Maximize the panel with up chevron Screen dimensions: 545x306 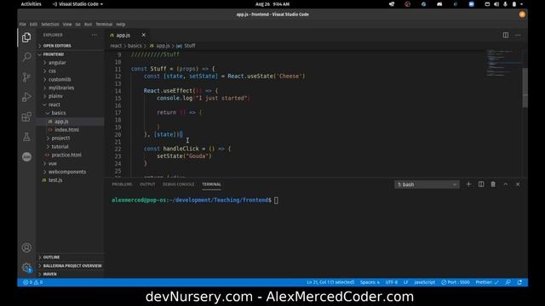pos(506,184)
